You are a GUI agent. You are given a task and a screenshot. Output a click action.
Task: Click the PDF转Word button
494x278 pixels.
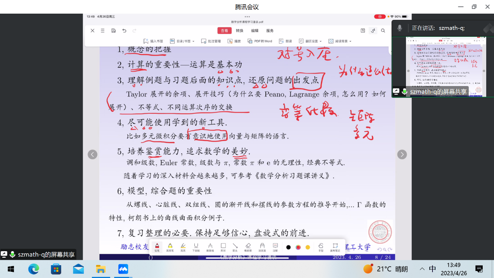click(x=260, y=41)
